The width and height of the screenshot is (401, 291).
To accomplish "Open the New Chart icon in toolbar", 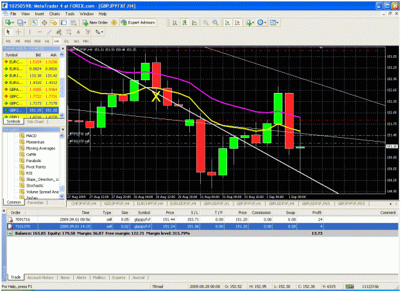I will (9, 22).
